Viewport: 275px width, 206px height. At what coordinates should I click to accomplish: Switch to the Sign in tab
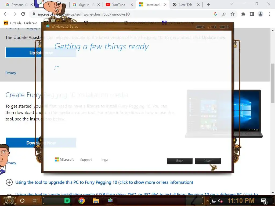pos(86,5)
